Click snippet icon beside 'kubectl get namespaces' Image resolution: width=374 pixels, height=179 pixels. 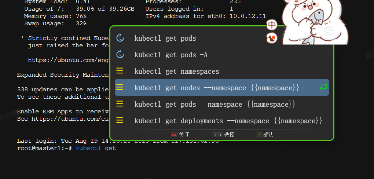[x=120, y=71]
